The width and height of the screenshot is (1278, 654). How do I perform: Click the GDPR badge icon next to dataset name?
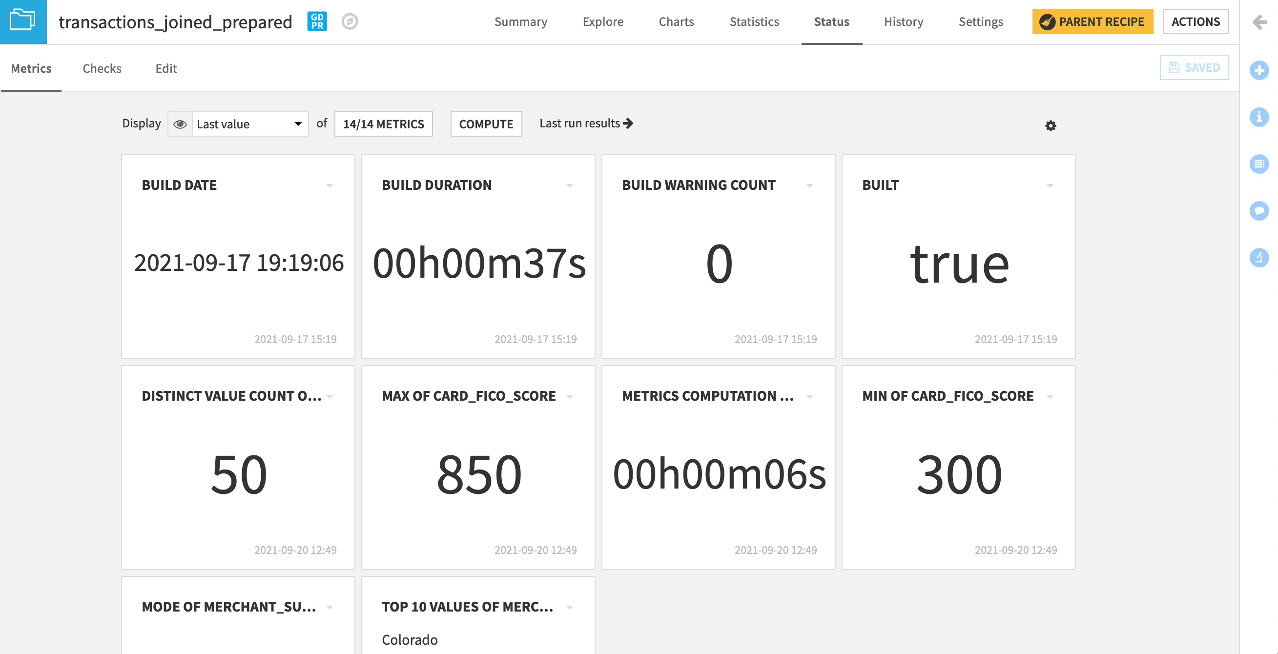(x=317, y=21)
